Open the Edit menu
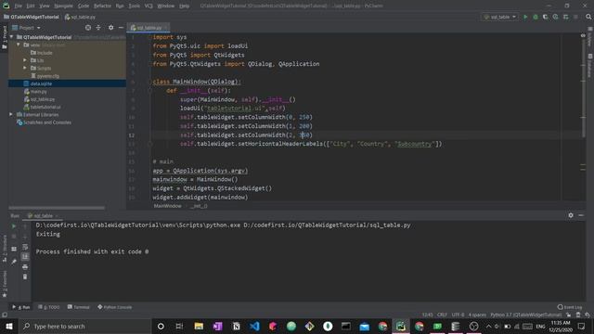The image size is (594, 334). pos(31,6)
